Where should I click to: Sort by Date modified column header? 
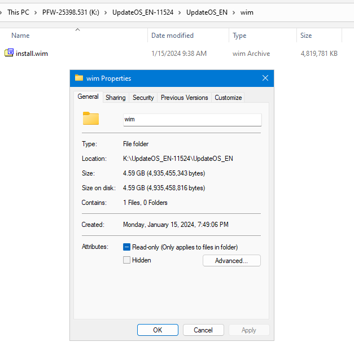coord(173,36)
